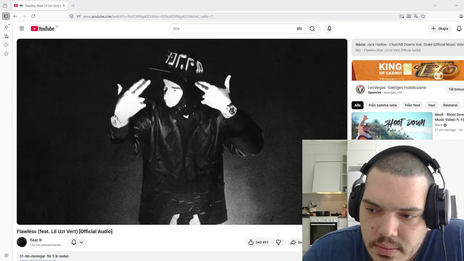Screen dimensions: 464x261
Task: Share the video via share arrow
Action: 296,242
